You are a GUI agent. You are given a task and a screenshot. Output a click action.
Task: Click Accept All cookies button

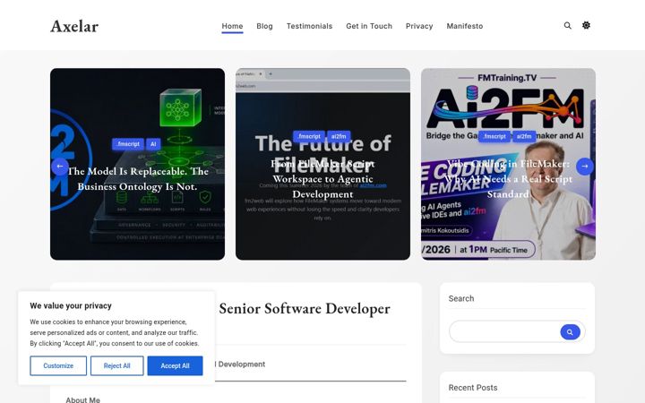pyautogui.click(x=176, y=365)
